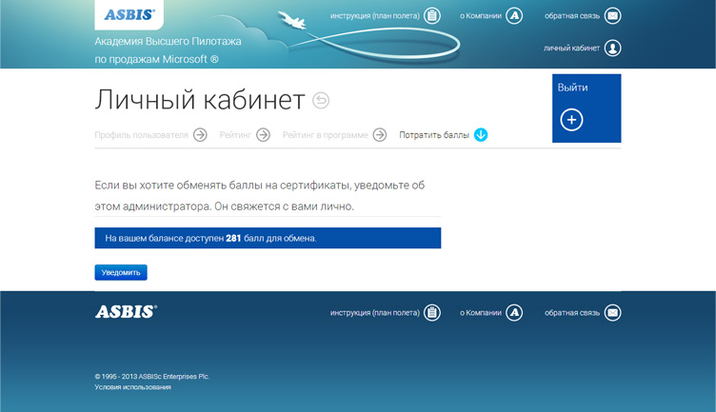Click the arrow icon after 'Профиль пользователя'

(x=200, y=135)
